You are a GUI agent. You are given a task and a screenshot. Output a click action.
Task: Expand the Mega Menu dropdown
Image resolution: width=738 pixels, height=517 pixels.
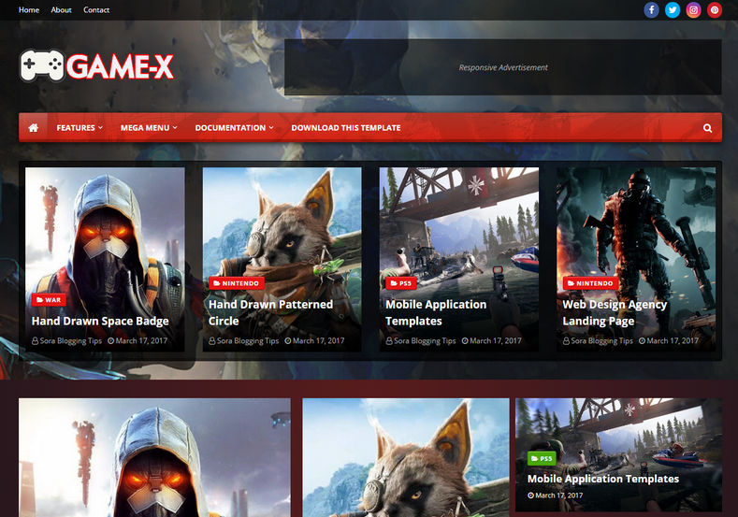pyautogui.click(x=149, y=127)
